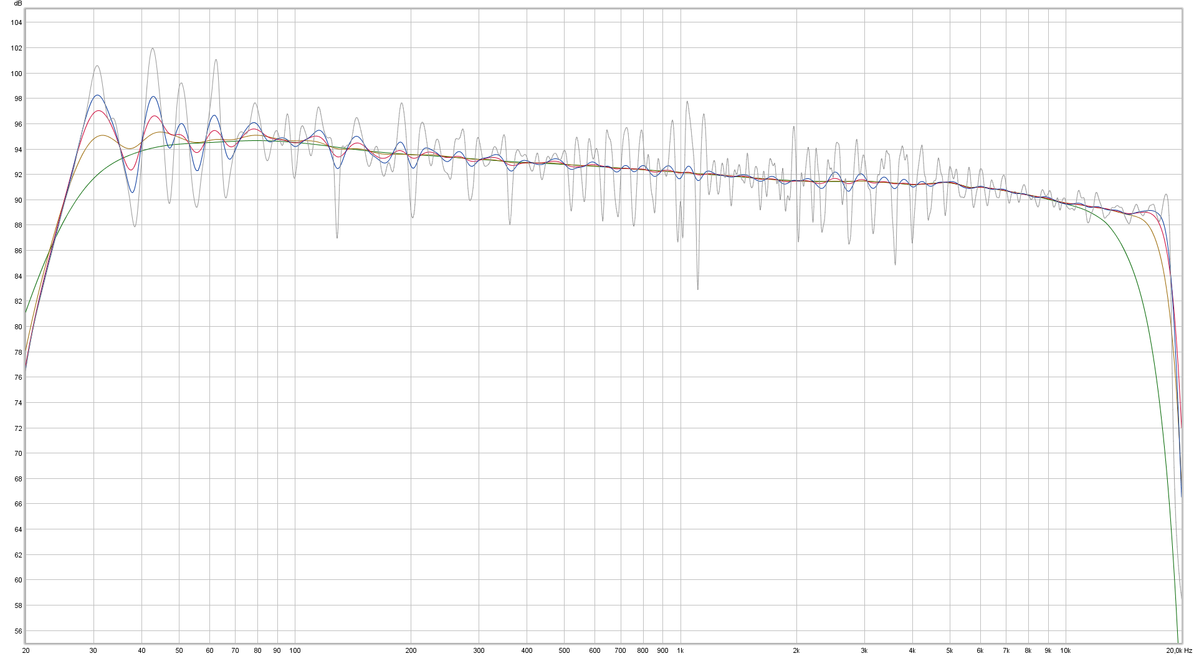Click the 1k frequency label on x-axis
The image size is (1194, 656).
[680, 650]
